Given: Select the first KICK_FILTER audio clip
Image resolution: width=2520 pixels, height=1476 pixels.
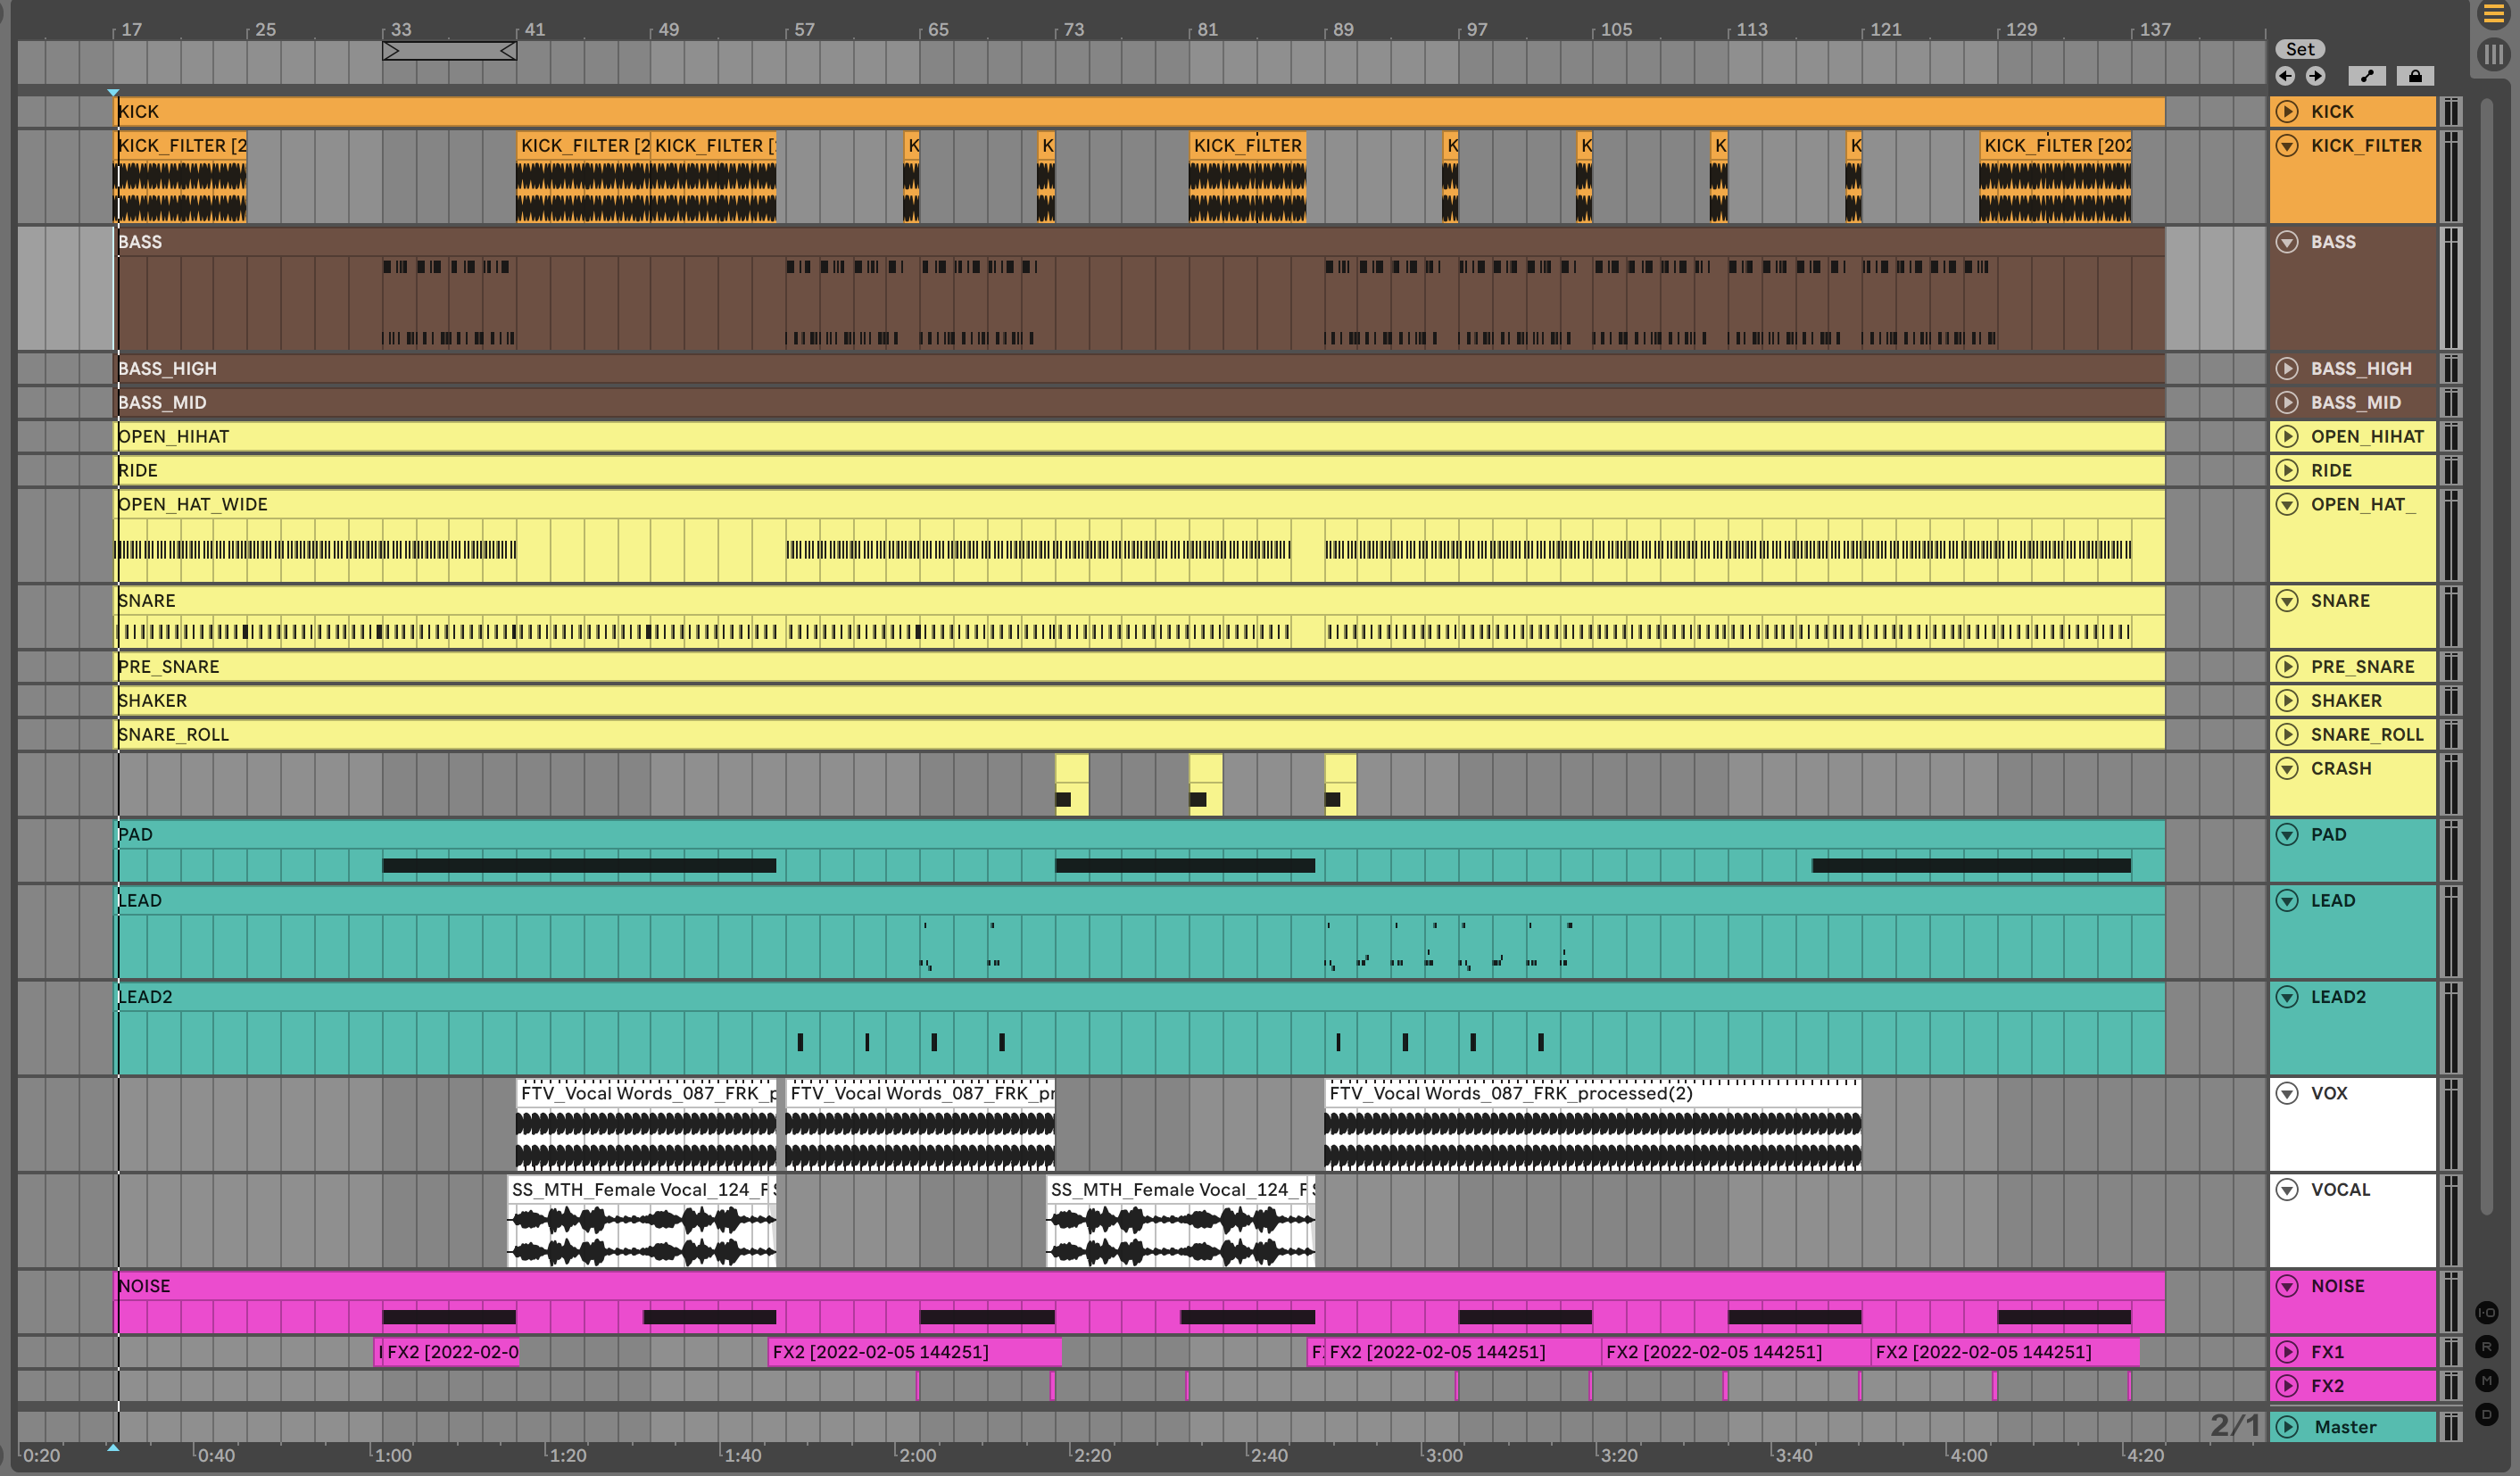Looking at the screenshot, I should coord(181,177).
